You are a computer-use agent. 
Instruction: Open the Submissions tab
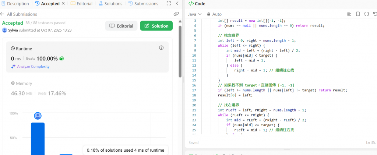point(143,4)
